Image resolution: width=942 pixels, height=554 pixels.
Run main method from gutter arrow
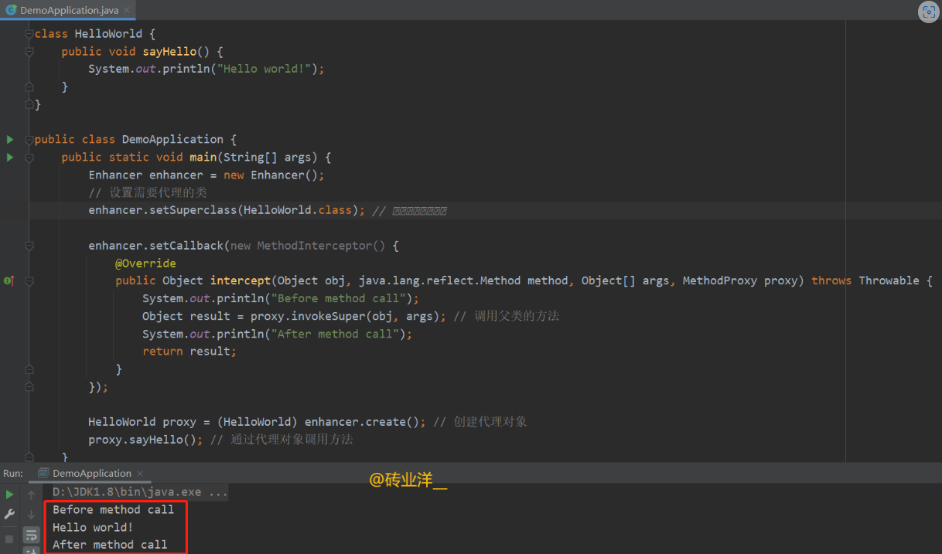10,158
